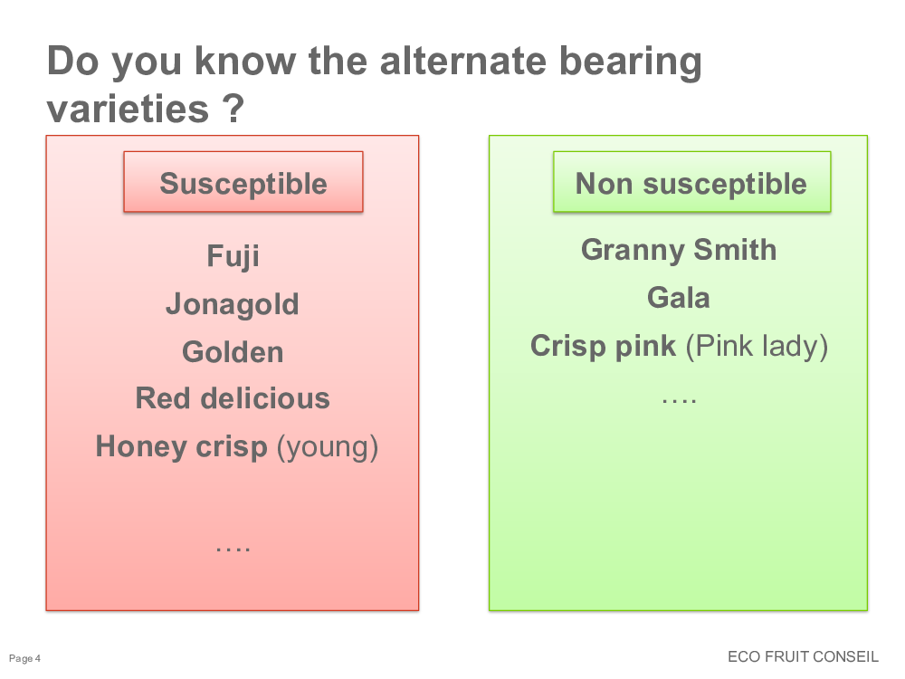Click the (Pink lady) note in parentheses
Screen dimensions: 905x679
(757, 347)
